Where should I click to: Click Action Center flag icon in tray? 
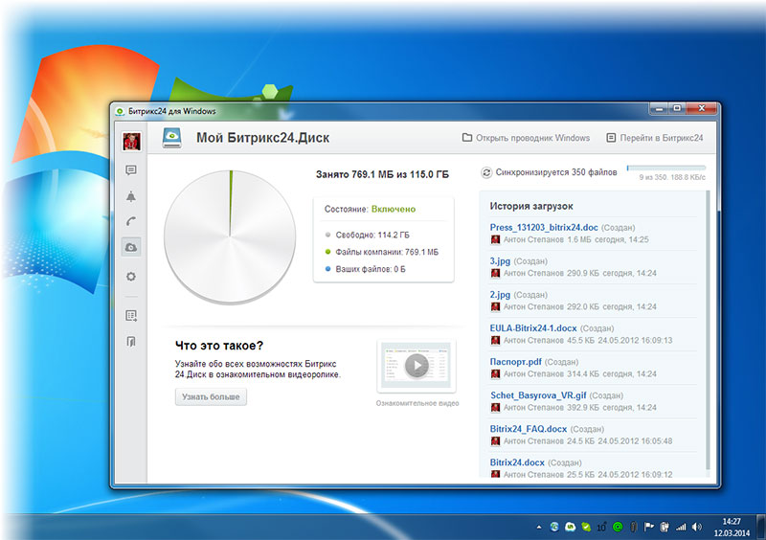point(649,527)
